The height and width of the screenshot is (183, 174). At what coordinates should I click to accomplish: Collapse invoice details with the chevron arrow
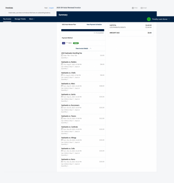[x=90, y=49]
